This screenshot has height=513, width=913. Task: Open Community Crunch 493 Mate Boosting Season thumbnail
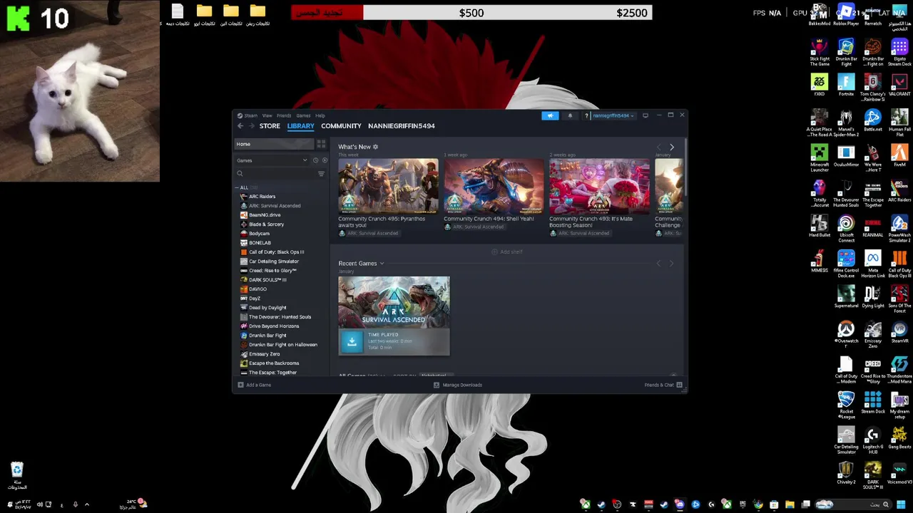(599, 186)
